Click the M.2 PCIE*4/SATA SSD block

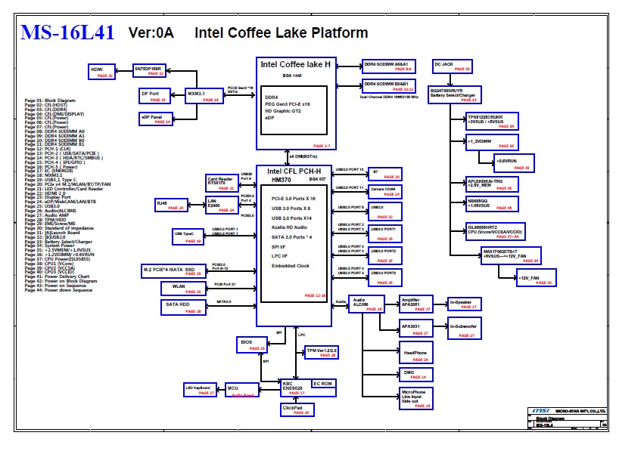pyautogui.click(x=174, y=271)
